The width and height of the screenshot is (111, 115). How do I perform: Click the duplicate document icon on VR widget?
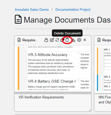coord(62,40)
